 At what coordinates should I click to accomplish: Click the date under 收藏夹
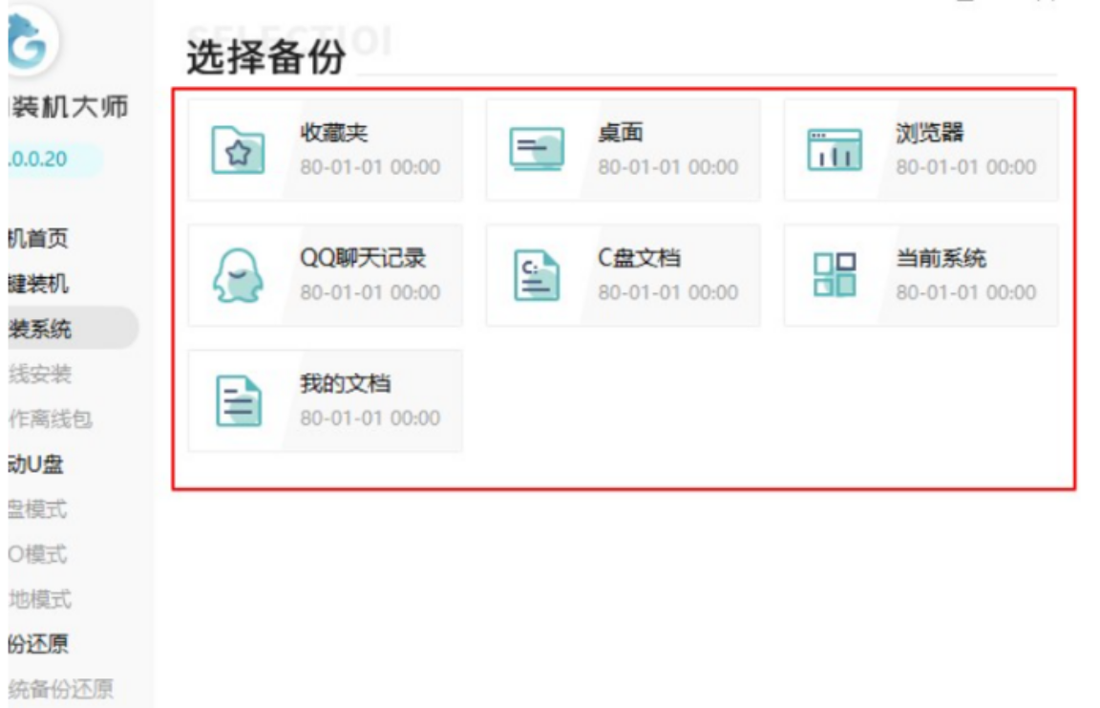[370, 167]
